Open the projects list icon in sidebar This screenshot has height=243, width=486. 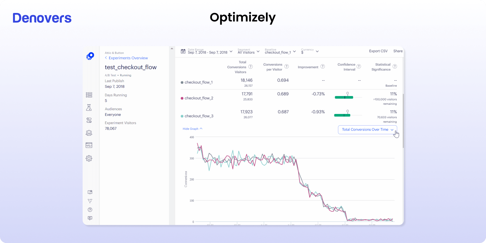tap(89, 95)
